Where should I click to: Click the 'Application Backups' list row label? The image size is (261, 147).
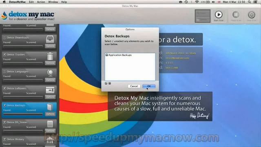point(120,55)
